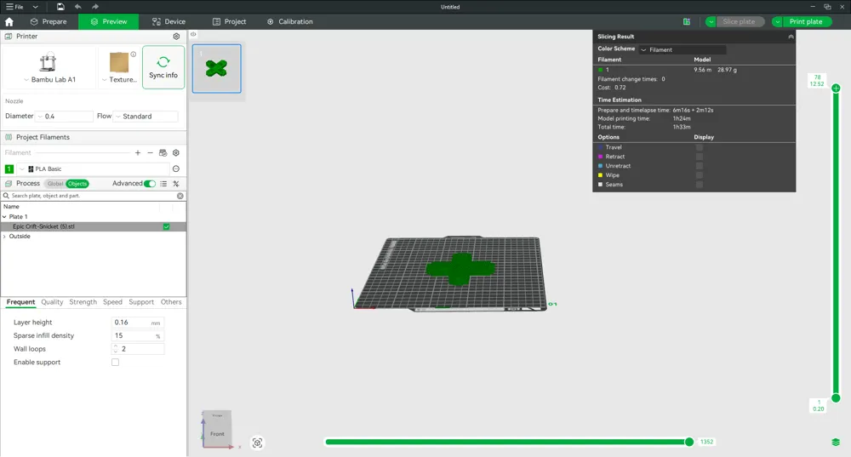Open the nozzle Diameter dropdown
851x457 pixels.
pyautogui.click(x=65, y=116)
